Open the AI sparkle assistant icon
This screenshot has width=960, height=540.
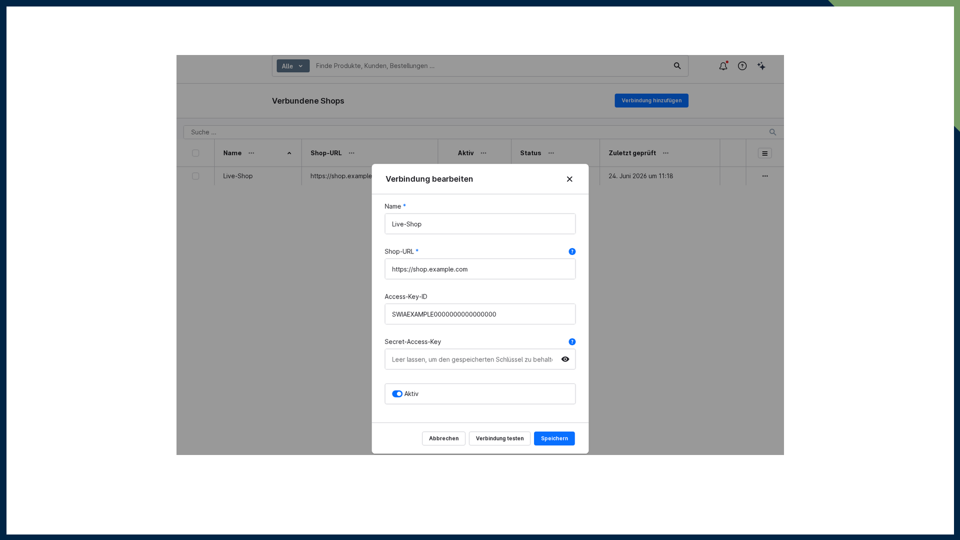tap(761, 66)
